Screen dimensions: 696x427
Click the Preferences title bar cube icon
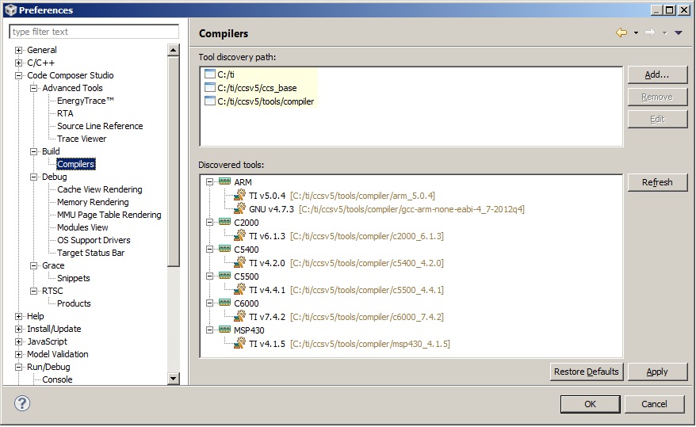pyautogui.click(x=11, y=10)
